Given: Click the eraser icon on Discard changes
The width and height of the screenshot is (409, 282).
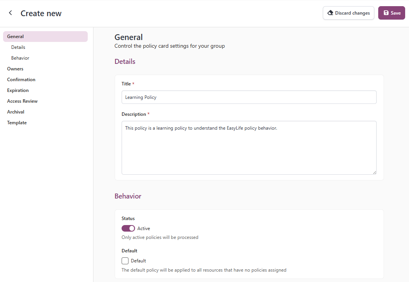Looking at the screenshot, I should pos(330,13).
